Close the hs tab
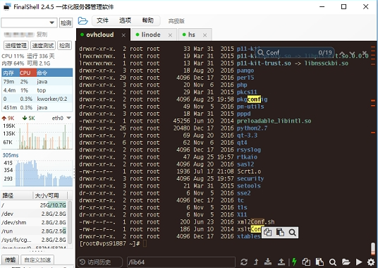The width and height of the screenshot is (378, 268). tap(205, 35)
